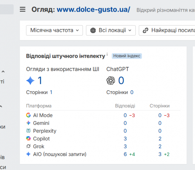Click the AI Mode row label
This screenshot has height=170, width=195.
point(43,115)
